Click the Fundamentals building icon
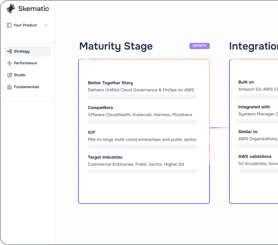The height and width of the screenshot is (245, 278). pos(9,87)
